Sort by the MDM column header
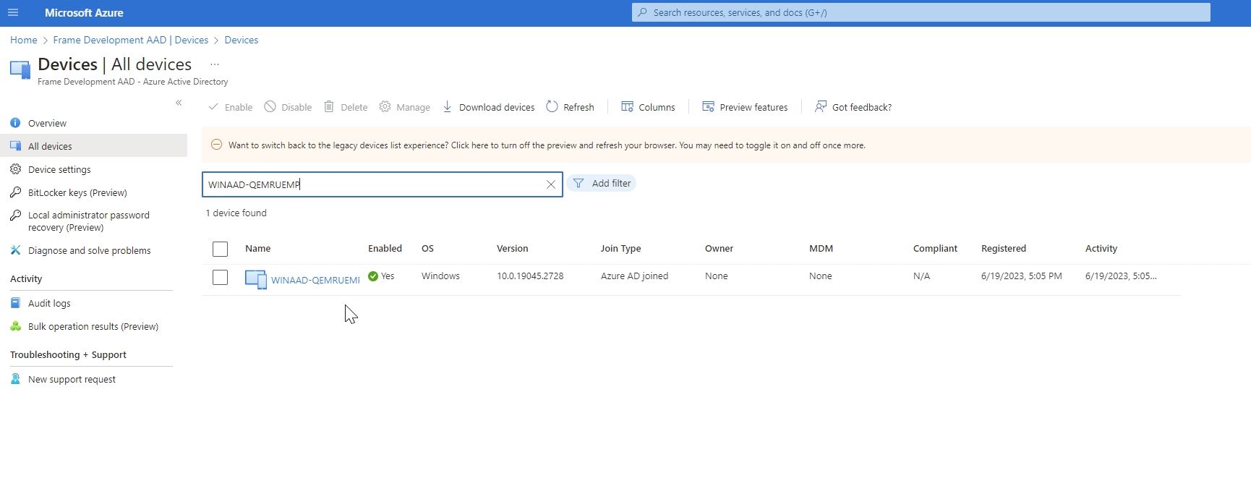The height and width of the screenshot is (486, 1251). [821, 248]
